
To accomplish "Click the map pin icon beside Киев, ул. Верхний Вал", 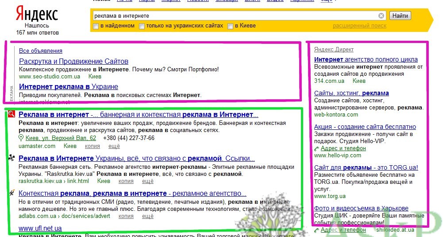I will pyautogui.click(x=21, y=138).
